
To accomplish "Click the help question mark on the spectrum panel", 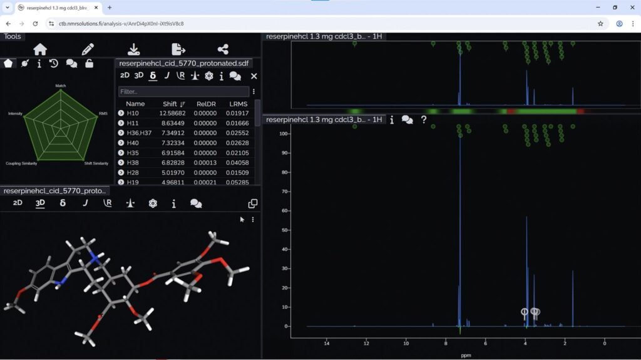I will [x=424, y=120].
